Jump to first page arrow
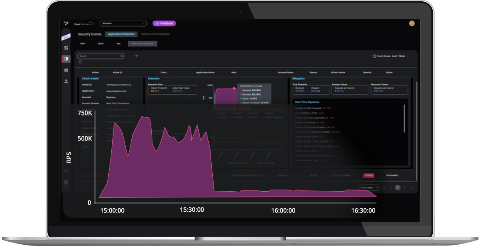This screenshot has height=246, width=481. coord(384,187)
